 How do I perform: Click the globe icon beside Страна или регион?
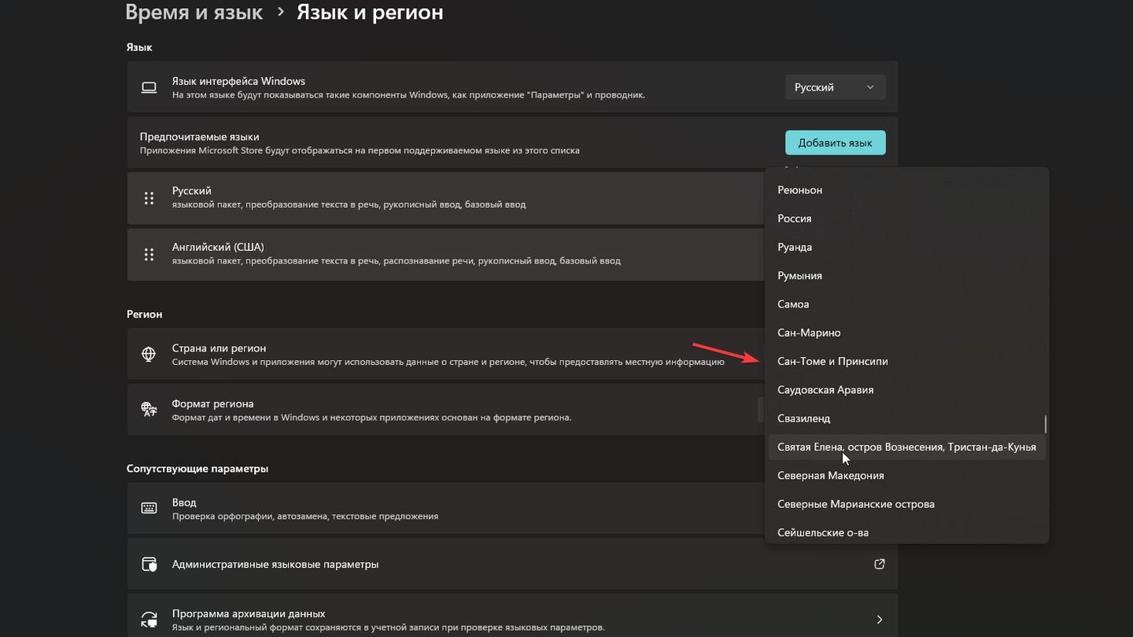(149, 354)
